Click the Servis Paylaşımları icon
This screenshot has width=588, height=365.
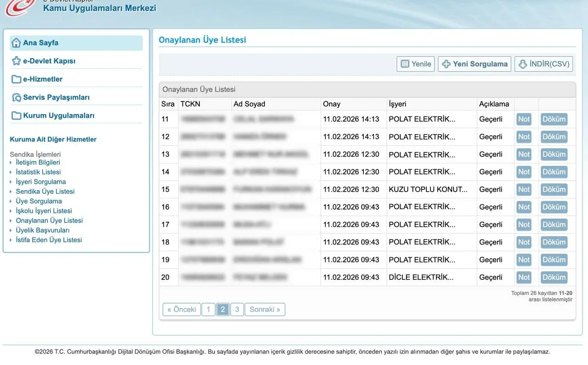pyautogui.click(x=16, y=97)
